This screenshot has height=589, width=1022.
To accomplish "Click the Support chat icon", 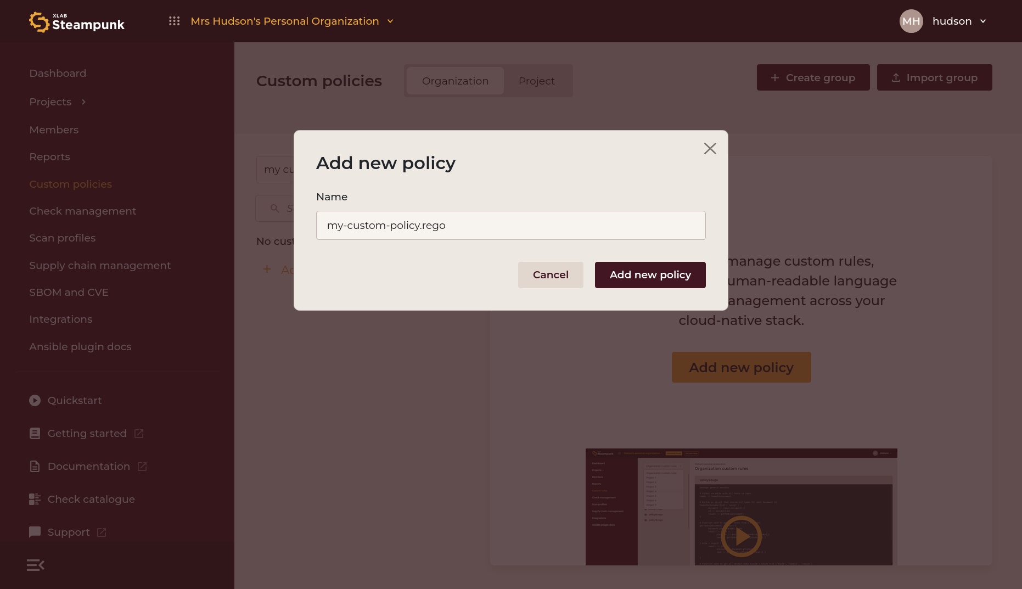I will click(35, 532).
